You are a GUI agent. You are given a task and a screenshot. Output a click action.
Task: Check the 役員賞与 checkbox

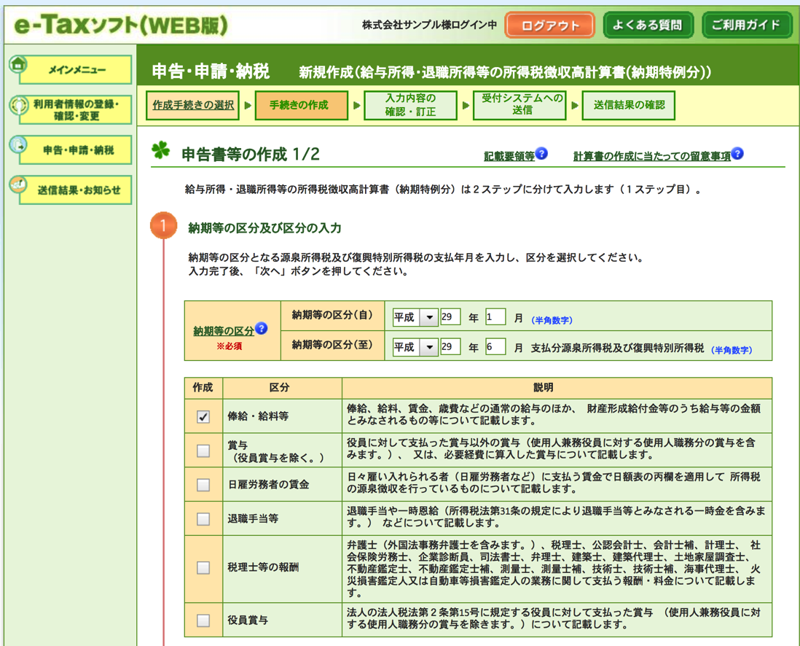coord(203,620)
